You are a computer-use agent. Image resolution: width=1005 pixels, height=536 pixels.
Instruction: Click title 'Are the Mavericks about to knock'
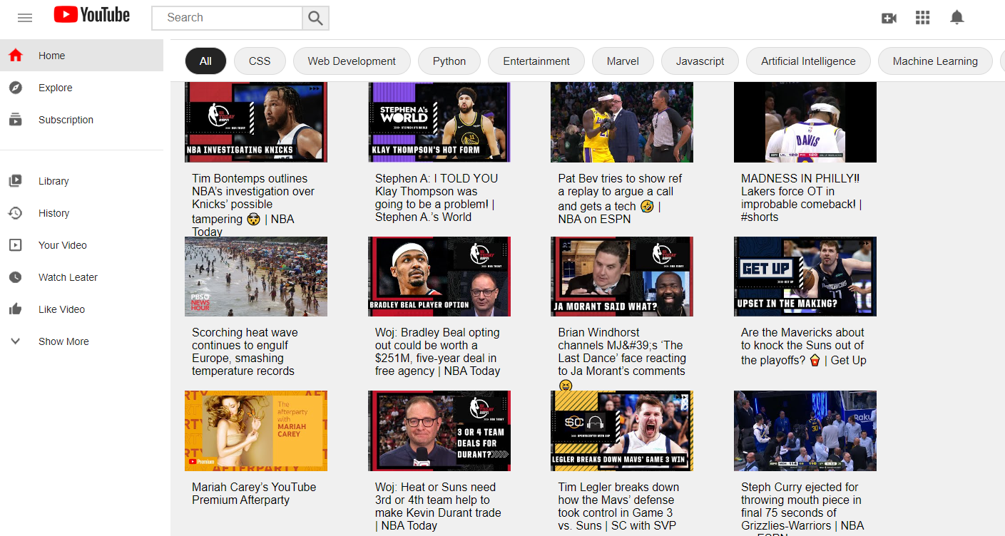[x=804, y=346]
